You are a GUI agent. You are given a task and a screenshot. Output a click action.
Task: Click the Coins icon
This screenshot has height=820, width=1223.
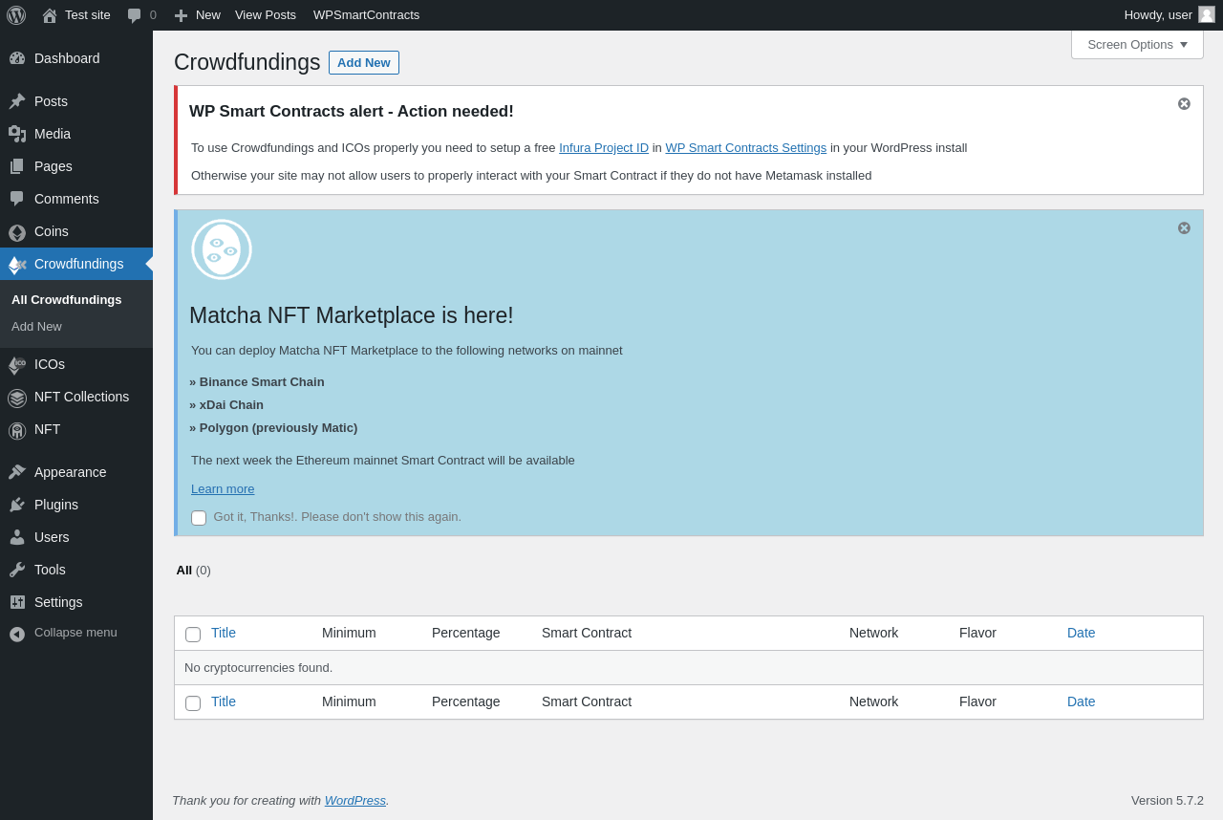(17, 232)
